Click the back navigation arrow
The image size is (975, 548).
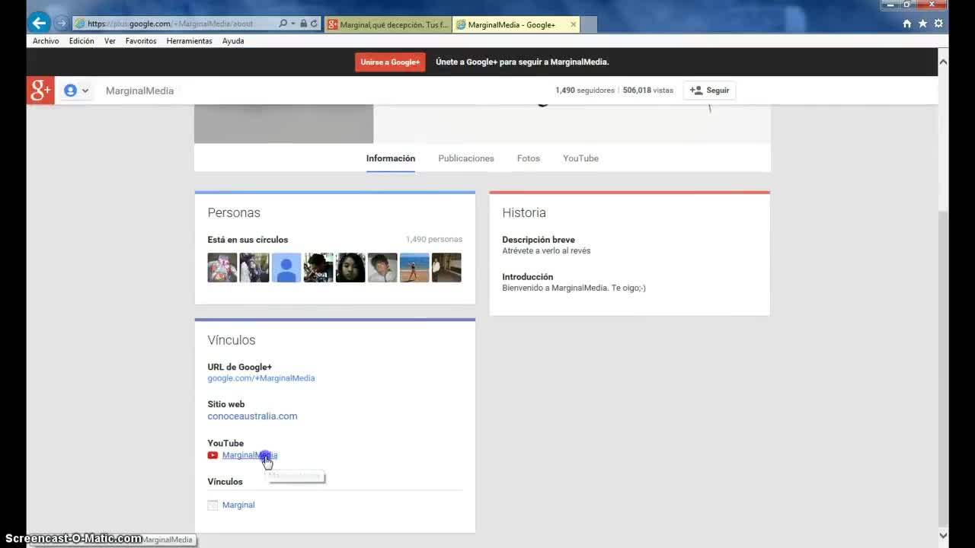(38, 23)
